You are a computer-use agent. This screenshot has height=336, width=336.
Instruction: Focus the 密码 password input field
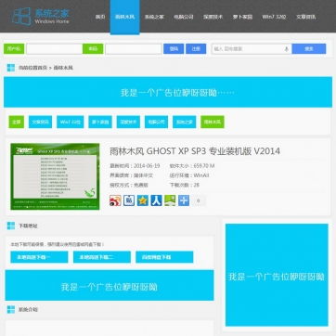pos(134,49)
